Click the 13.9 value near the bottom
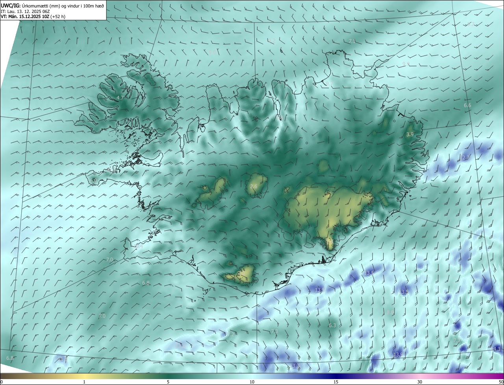The width and height of the screenshot is (504, 385). pyautogui.click(x=398, y=355)
